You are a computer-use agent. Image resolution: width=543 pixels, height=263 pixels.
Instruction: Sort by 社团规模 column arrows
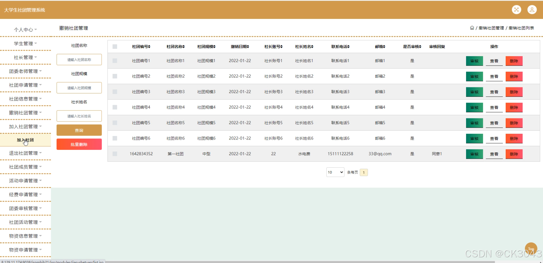(x=214, y=47)
